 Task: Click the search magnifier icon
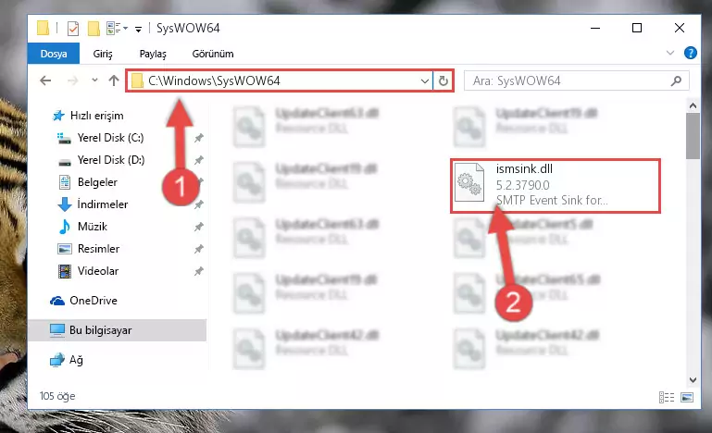click(676, 80)
